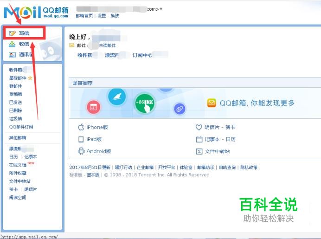Click the compose mail pencil icon
321x239 pixels.
pos(12,33)
